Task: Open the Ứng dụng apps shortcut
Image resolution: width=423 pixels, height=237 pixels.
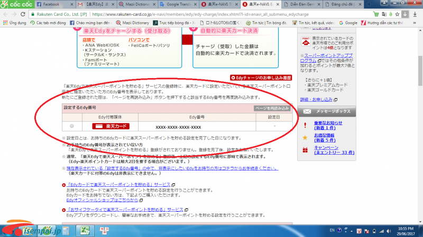Action: 15,23
